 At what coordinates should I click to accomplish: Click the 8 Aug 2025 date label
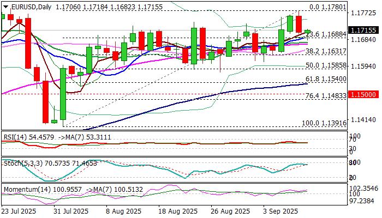123,211
